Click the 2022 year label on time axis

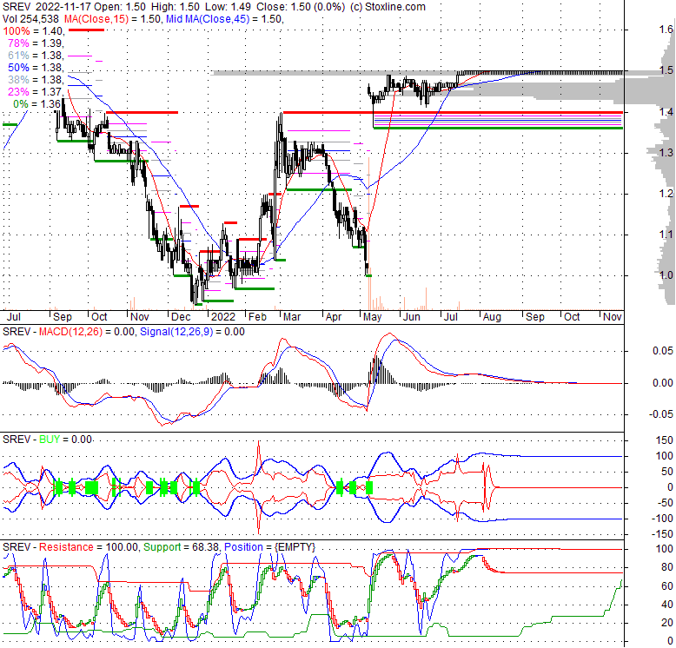point(223,317)
